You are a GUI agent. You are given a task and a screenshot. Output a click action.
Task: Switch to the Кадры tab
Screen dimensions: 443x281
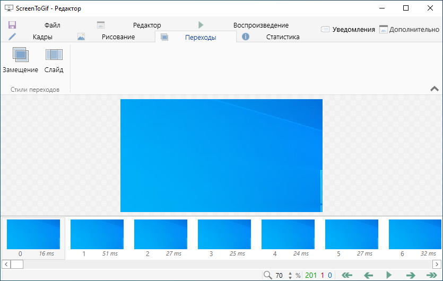pos(42,37)
